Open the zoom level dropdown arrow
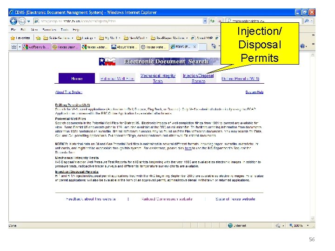Image resolution: width=335 pixels, height=251 pixels. (308, 225)
